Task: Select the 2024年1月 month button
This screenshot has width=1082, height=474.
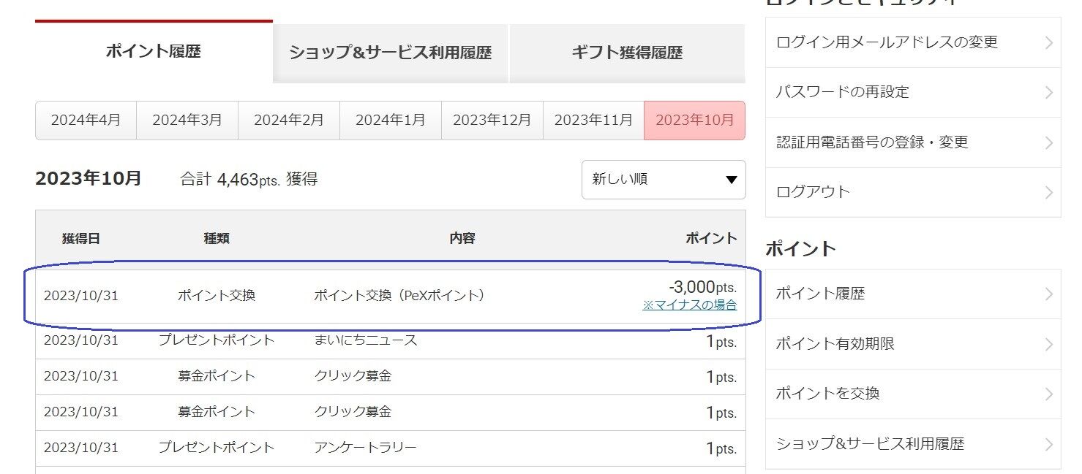Action: (391, 121)
